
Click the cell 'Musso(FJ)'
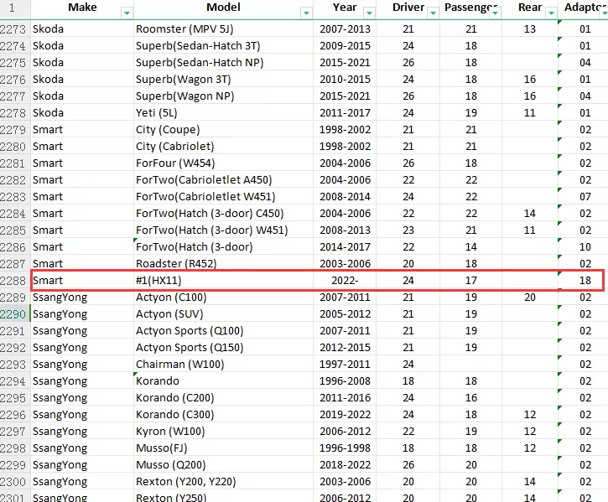tap(223, 448)
